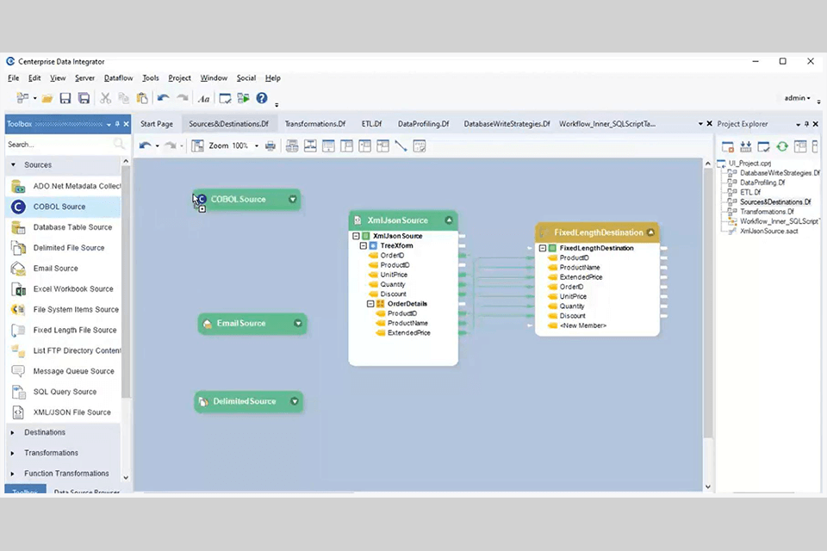
Task: Click the Refresh icon in Project Explorer
Action: click(782, 146)
